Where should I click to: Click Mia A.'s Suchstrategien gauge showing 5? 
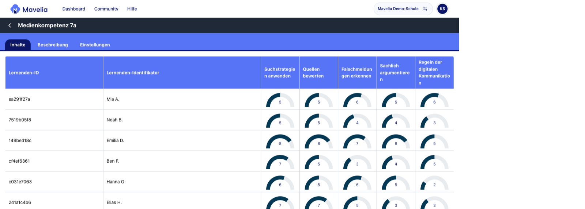coord(280,100)
